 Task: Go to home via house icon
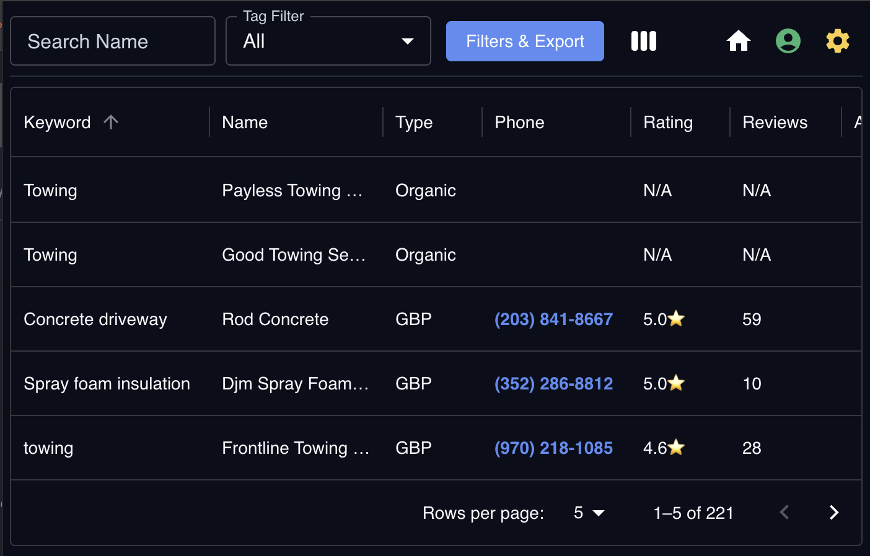(x=738, y=41)
